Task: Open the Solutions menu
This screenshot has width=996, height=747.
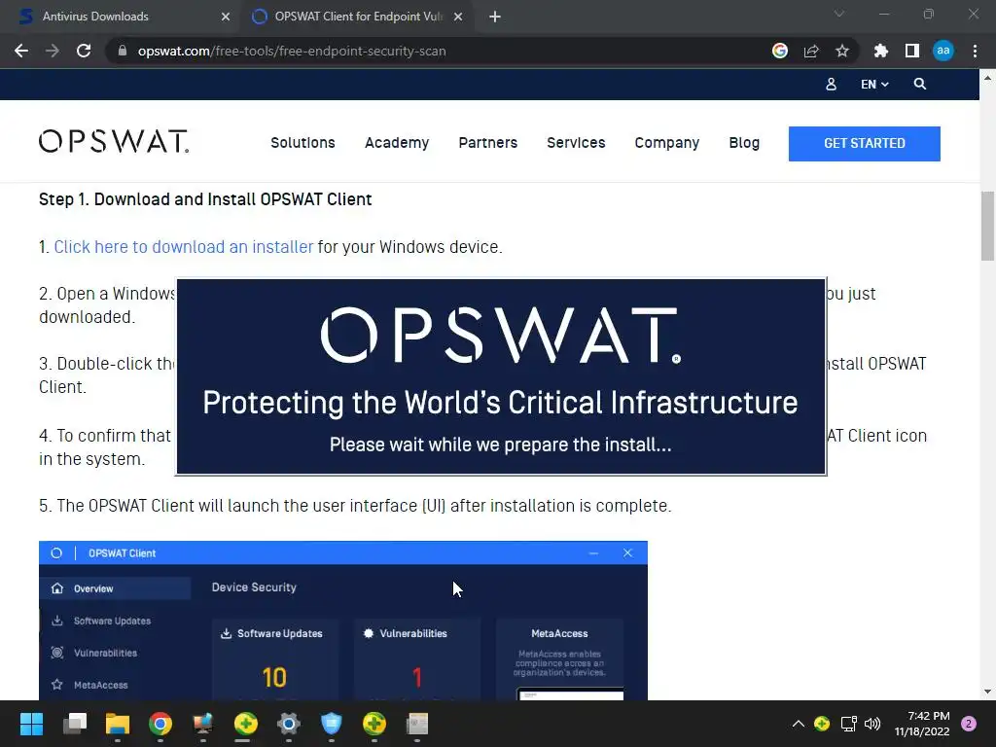Action: 303,143
